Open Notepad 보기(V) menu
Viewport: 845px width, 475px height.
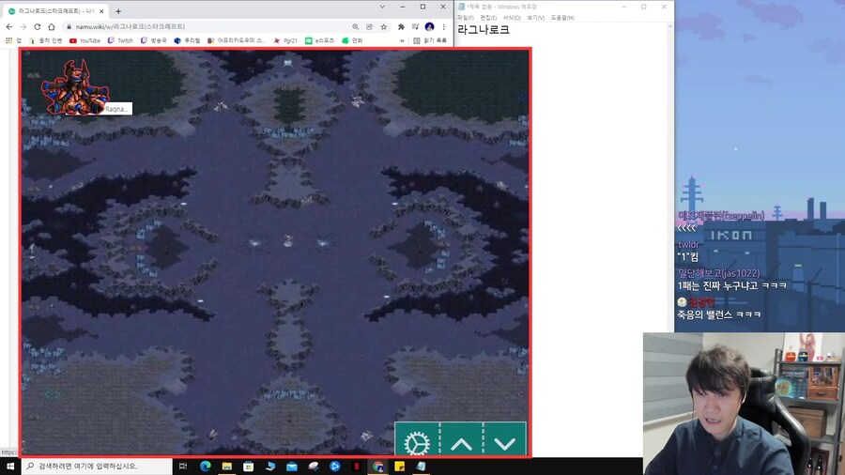pyautogui.click(x=536, y=18)
